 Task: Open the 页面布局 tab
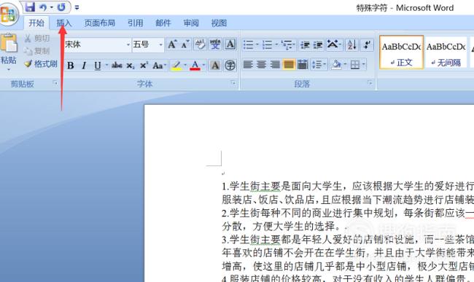point(99,23)
